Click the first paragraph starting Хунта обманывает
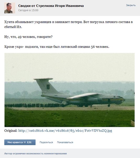 click(69, 24)
